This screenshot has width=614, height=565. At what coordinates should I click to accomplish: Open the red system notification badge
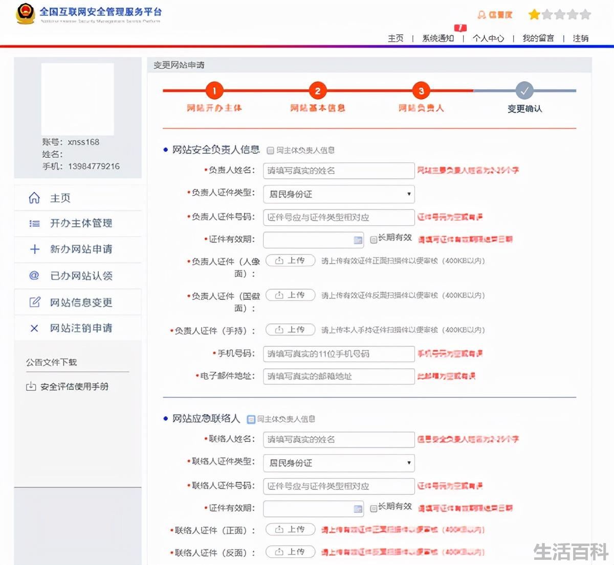pyautogui.click(x=460, y=28)
